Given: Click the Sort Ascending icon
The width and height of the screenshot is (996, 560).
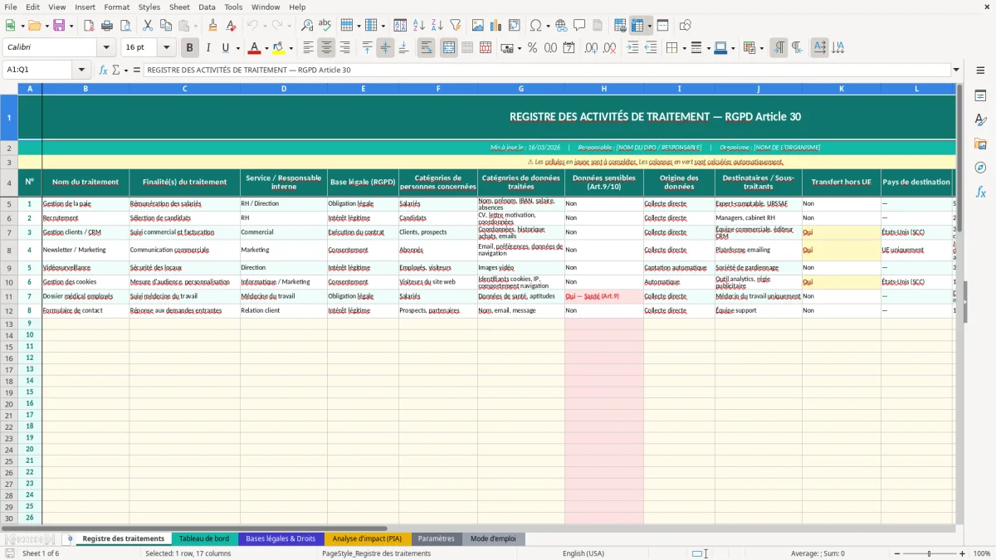Looking at the screenshot, I should (419, 26).
